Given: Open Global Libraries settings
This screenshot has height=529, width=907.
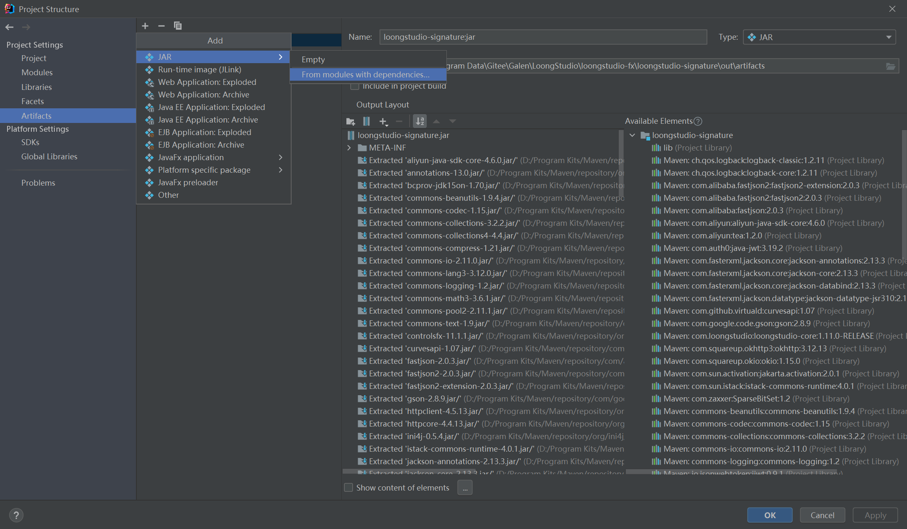Looking at the screenshot, I should point(49,156).
